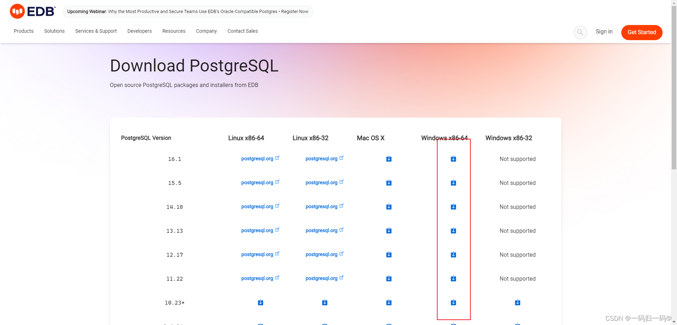677x325 pixels.
Task: Click the scrollbar down arrow
Action: [x=674, y=322]
